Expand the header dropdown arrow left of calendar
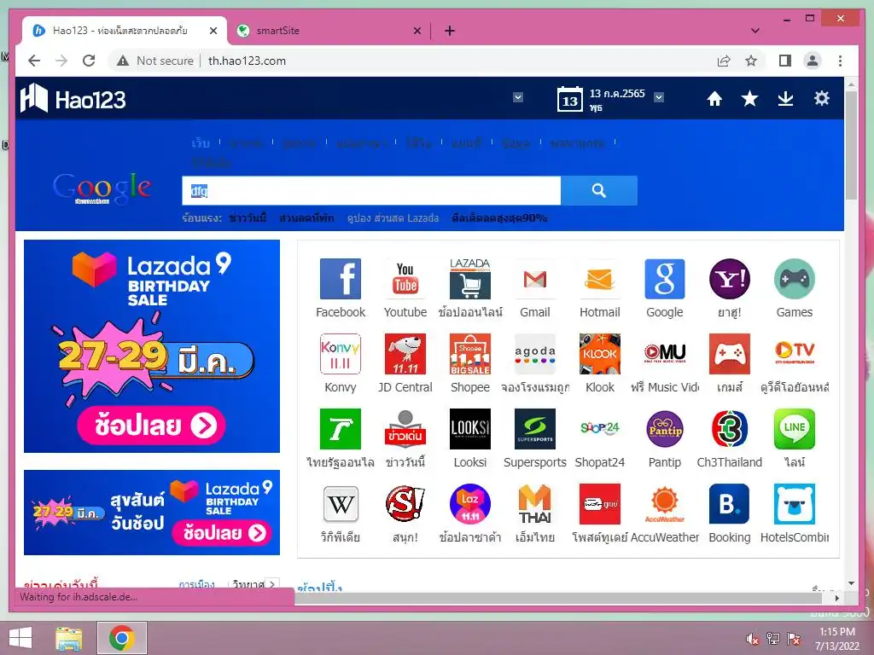The image size is (874, 655). pos(518,97)
